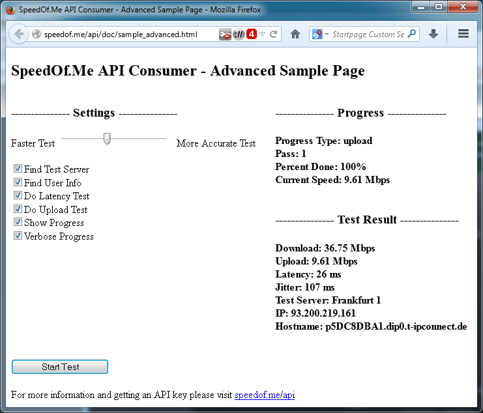Click the globe site identity icon

tap(37, 34)
